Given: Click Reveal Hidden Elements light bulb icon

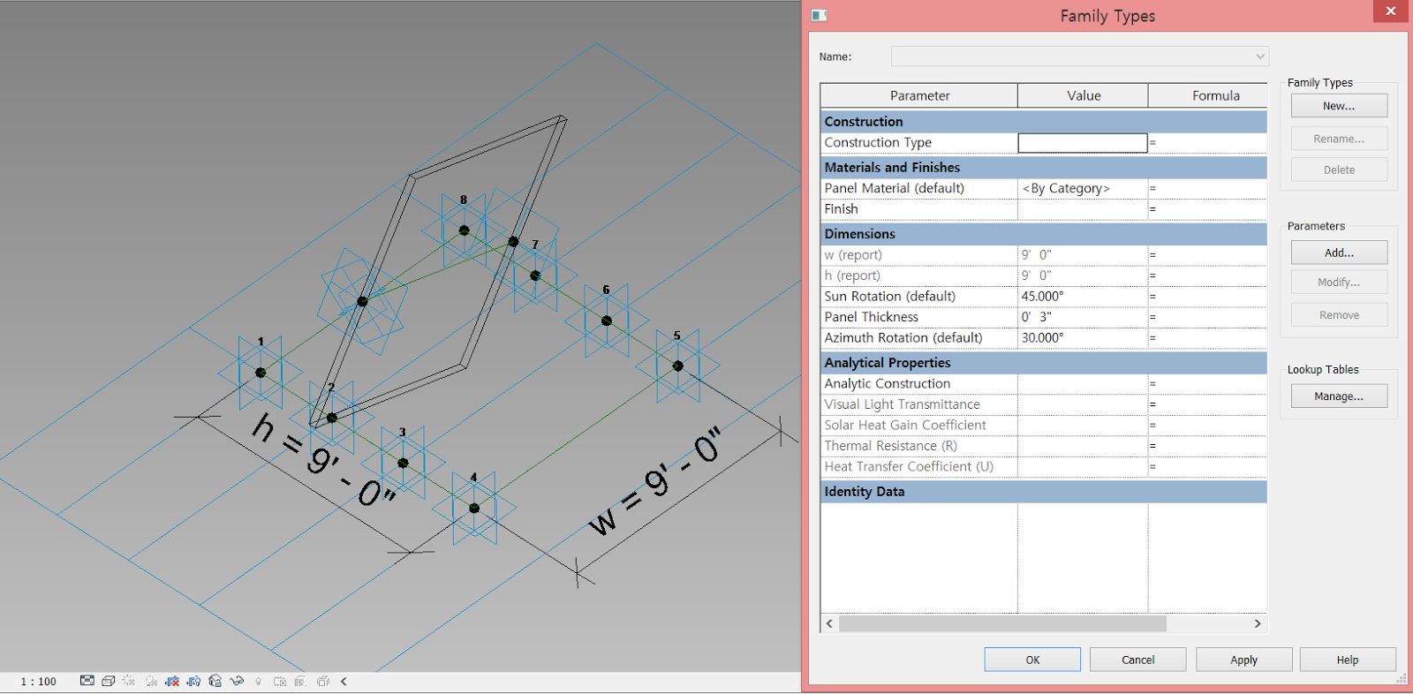Looking at the screenshot, I should pos(258,682).
